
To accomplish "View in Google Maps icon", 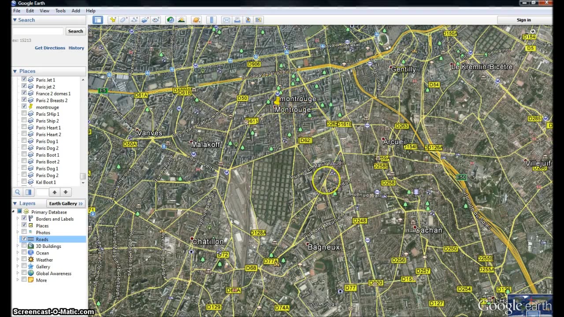I will 259,20.
